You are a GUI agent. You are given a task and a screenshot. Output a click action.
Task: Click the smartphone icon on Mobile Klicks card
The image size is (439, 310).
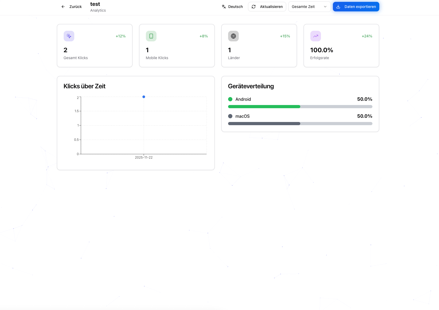pos(151,36)
